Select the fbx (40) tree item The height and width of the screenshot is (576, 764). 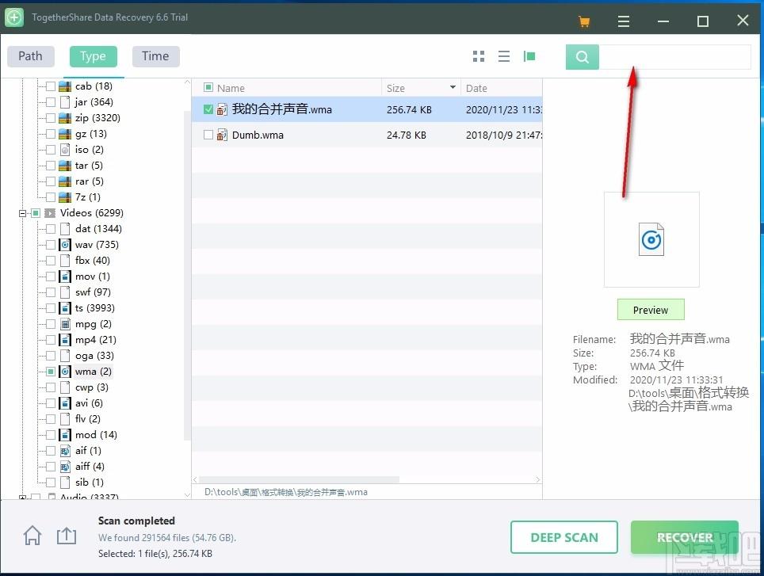tap(93, 261)
